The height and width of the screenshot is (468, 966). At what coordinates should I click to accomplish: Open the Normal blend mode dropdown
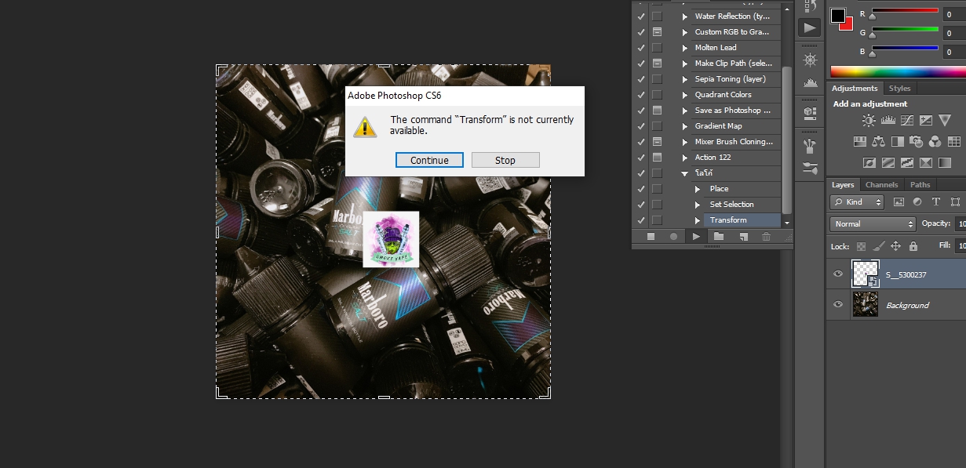click(x=873, y=223)
